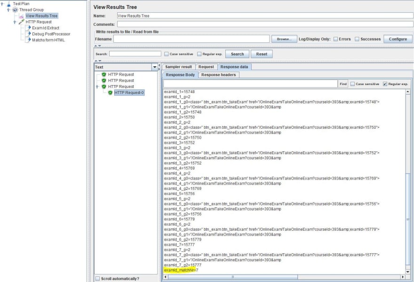Viewport: 414px width, 282px height.
Task: Click the Comments input field
Action: pos(265,24)
